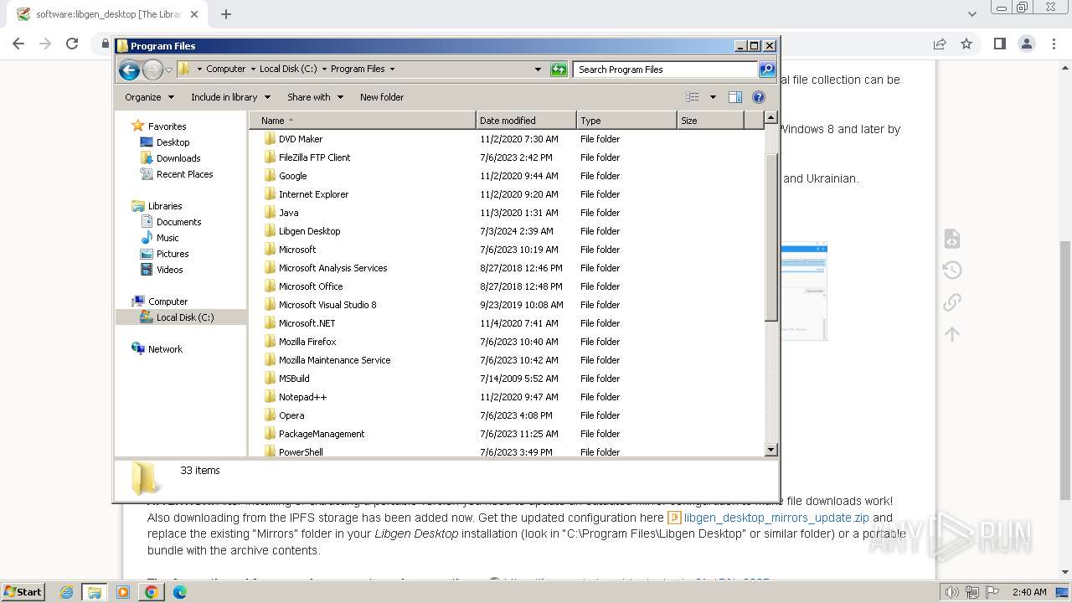Click the Music library icon

tap(147, 238)
